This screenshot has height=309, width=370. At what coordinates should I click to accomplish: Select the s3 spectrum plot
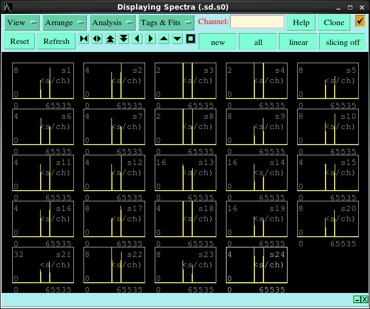pos(186,81)
